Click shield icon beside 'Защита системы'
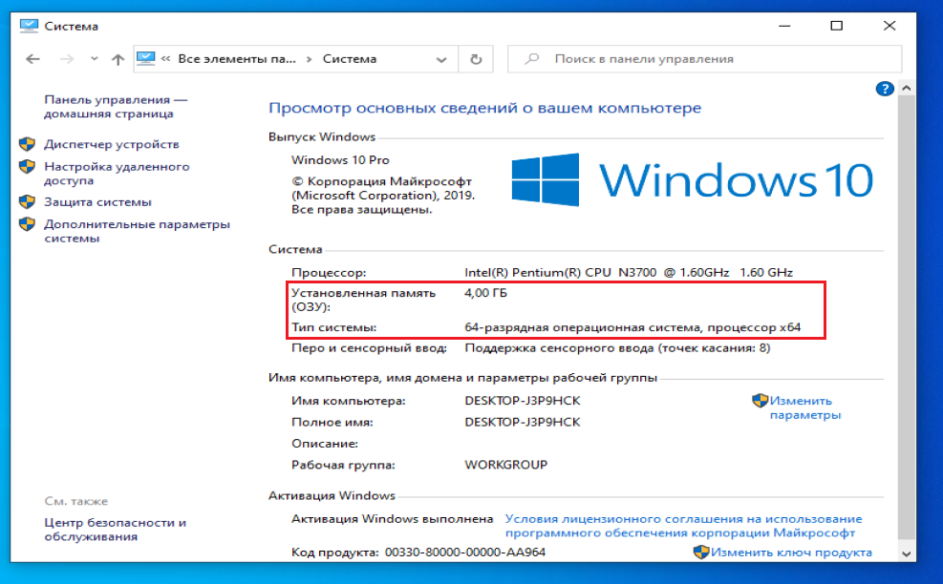The image size is (943, 584). click(27, 202)
